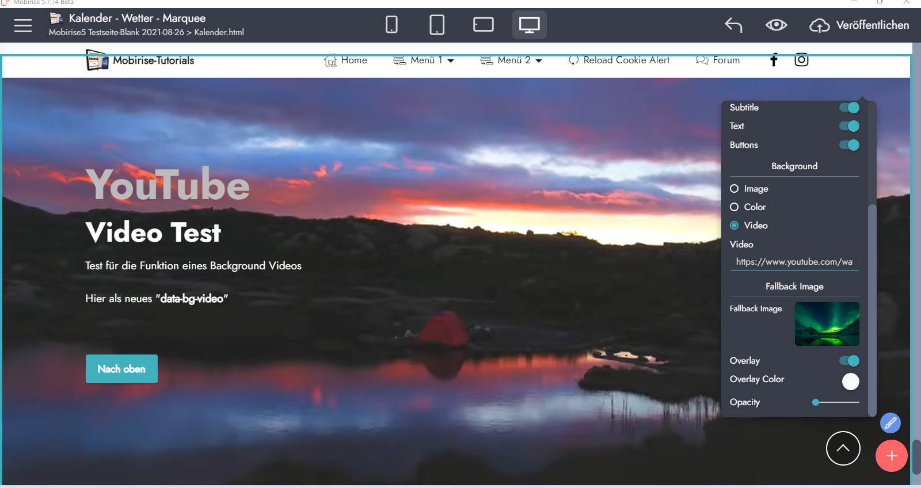Turn off the Overlay switch
Screen dimensions: 921x488
[x=849, y=361]
